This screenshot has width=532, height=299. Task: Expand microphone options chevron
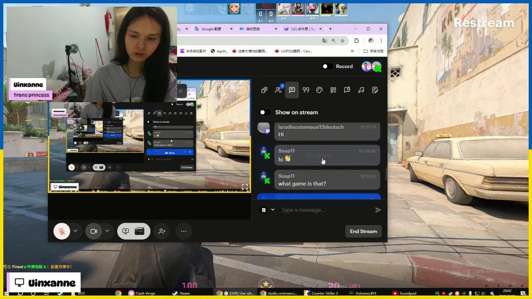click(75, 231)
